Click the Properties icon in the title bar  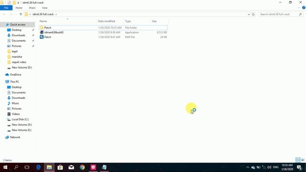click(x=9, y=2)
